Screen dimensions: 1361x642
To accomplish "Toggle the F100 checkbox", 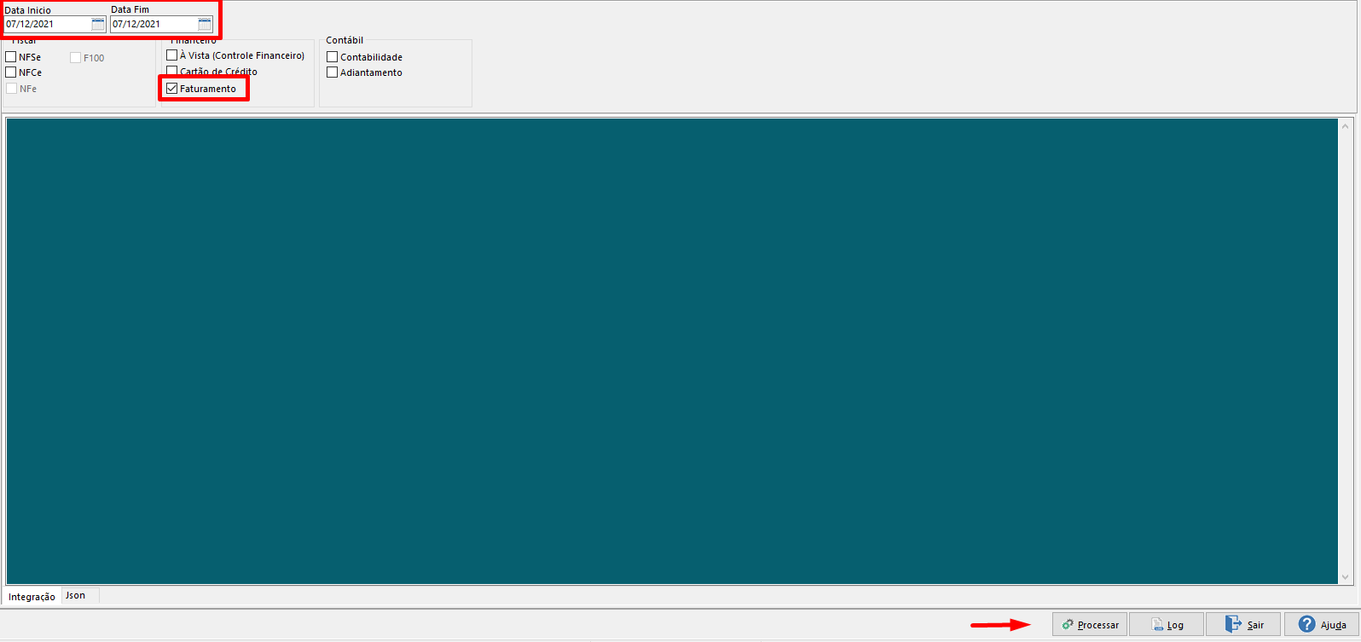I will pos(76,58).
